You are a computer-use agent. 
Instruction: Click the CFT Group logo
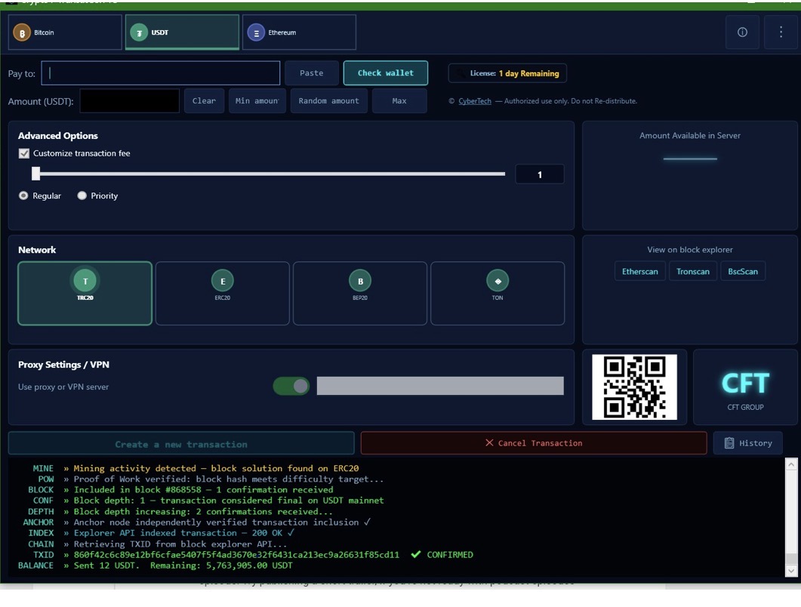(745, 387)
